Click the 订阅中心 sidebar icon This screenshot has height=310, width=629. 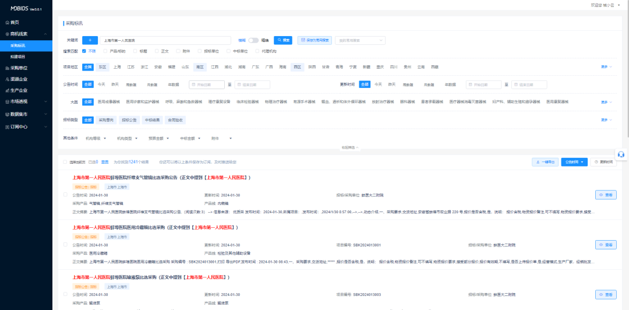7,127
